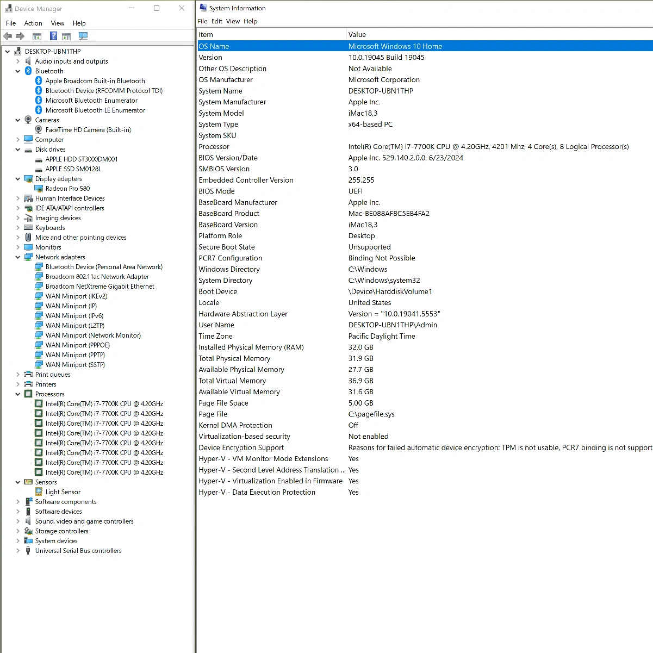
Task: Select the Installed Physical Memory (RAM) row
Action: 425,347
